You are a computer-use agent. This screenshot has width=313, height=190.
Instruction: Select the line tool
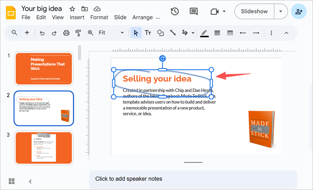173,33
